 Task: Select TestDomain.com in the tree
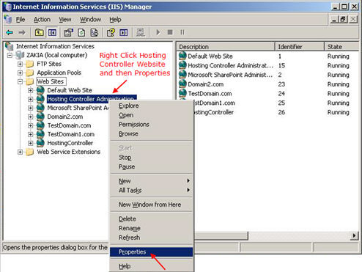click(x=69, y=125)
